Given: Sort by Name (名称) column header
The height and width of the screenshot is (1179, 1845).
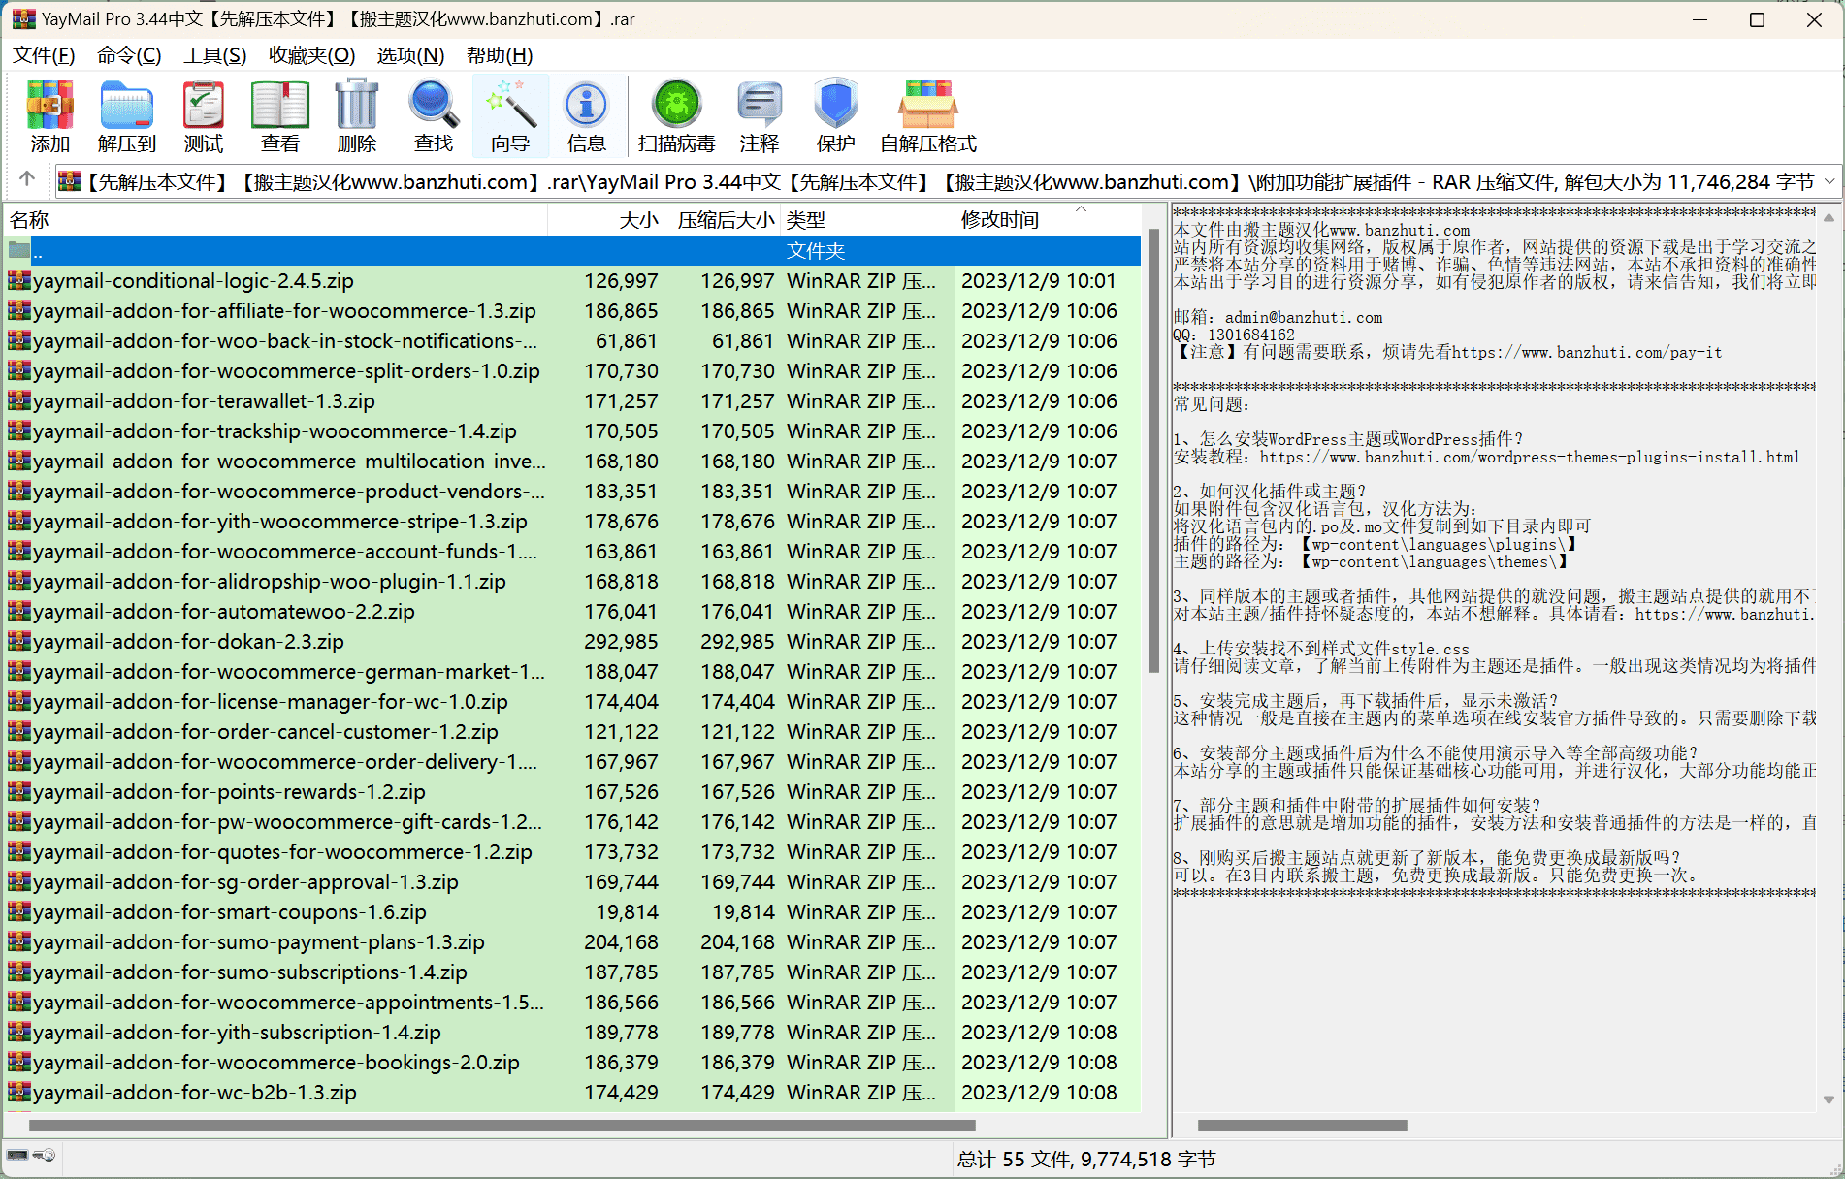Looking at the screenshot, I should (276, 220).
